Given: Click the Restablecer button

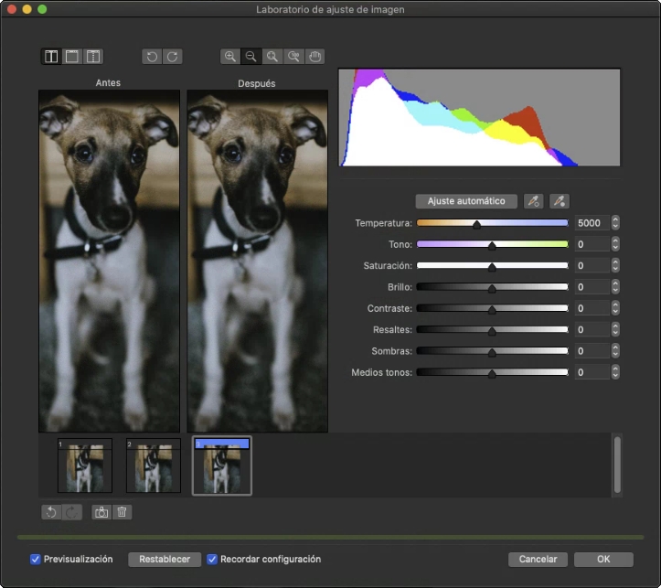Looking at the screenshot, I should pos(165,559).
